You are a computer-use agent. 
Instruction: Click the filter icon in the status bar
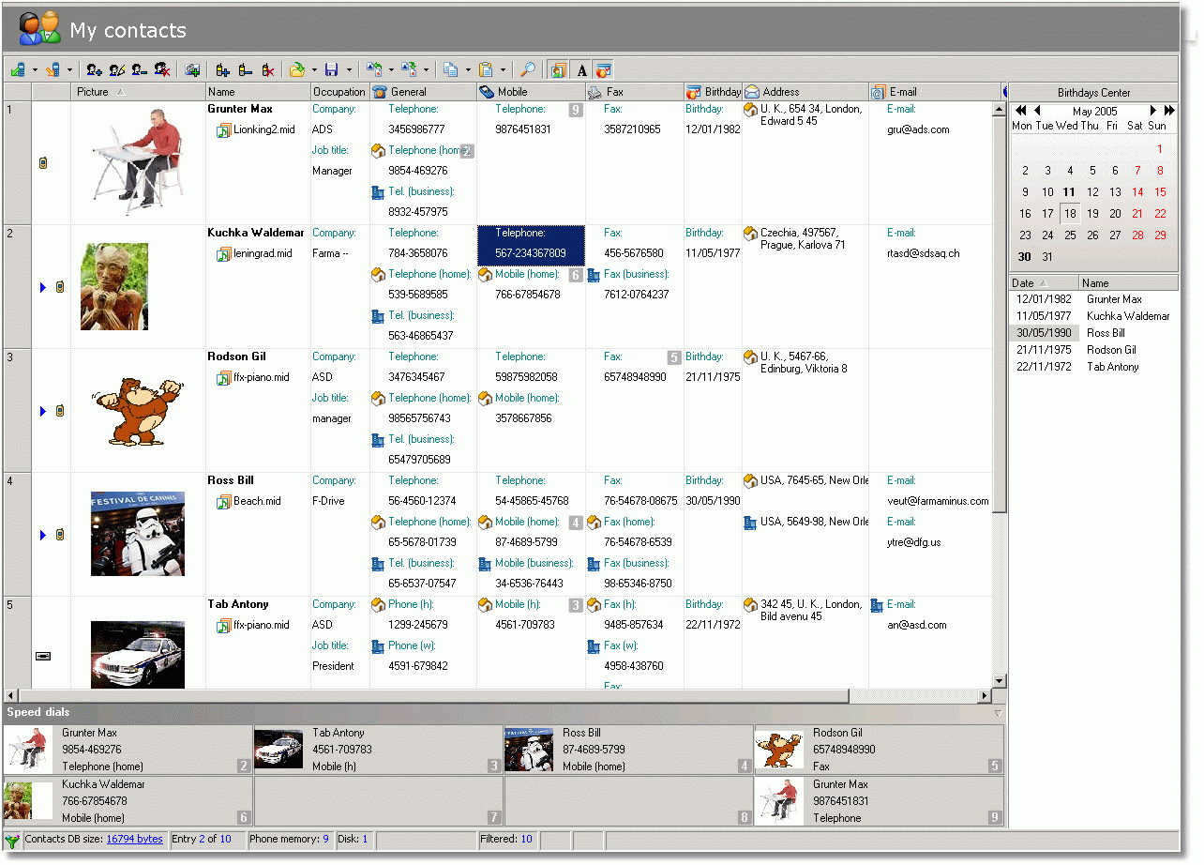pos(12,840)
